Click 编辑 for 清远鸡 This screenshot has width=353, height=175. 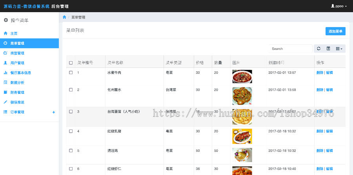pos(329,150)
